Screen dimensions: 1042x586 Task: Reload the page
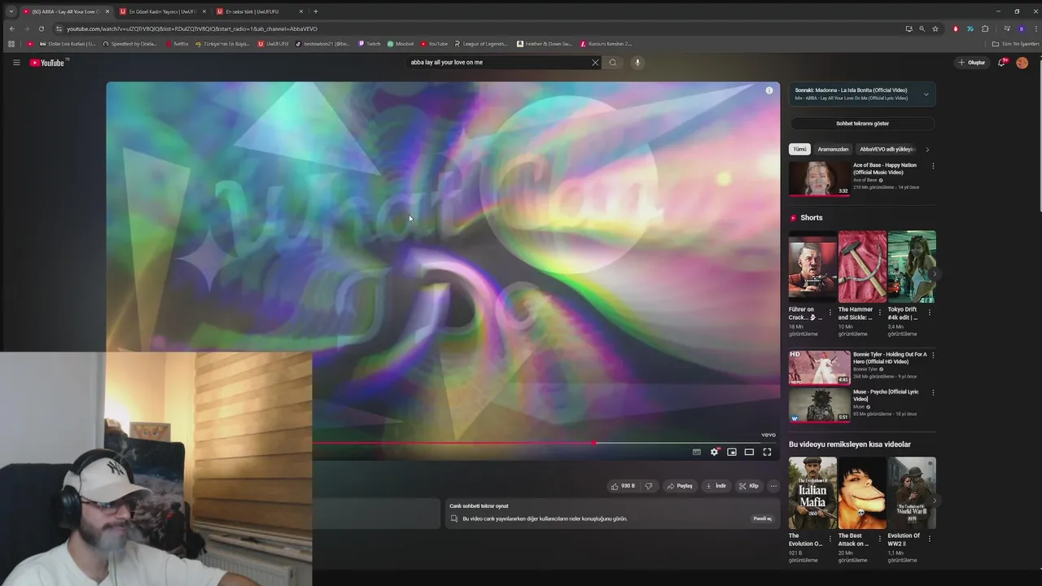click(x=42, y=28)
